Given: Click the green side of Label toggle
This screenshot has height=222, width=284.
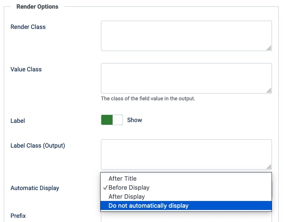Looking at the screenshot, I should click(107, 120).
